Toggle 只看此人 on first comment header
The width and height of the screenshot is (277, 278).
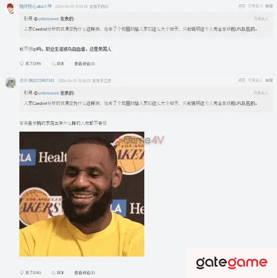pos(255,6)
